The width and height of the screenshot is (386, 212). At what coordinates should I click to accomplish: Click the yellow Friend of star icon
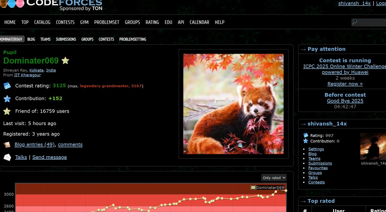(7, 111)
